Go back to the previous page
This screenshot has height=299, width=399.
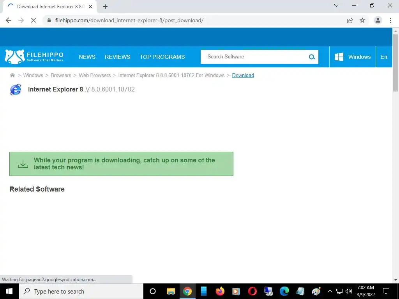(x=9, y=20)
